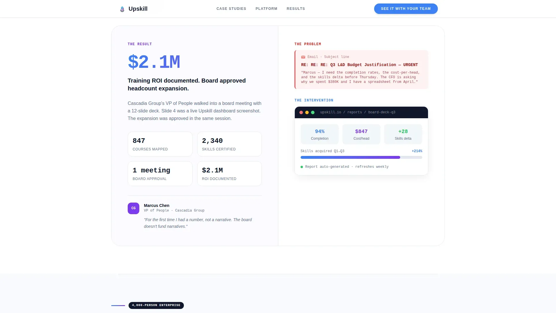556x313 pixels.
Task: Click 'Report auto-generated · refreshes weekly' text
Action: tap(347, 167)
